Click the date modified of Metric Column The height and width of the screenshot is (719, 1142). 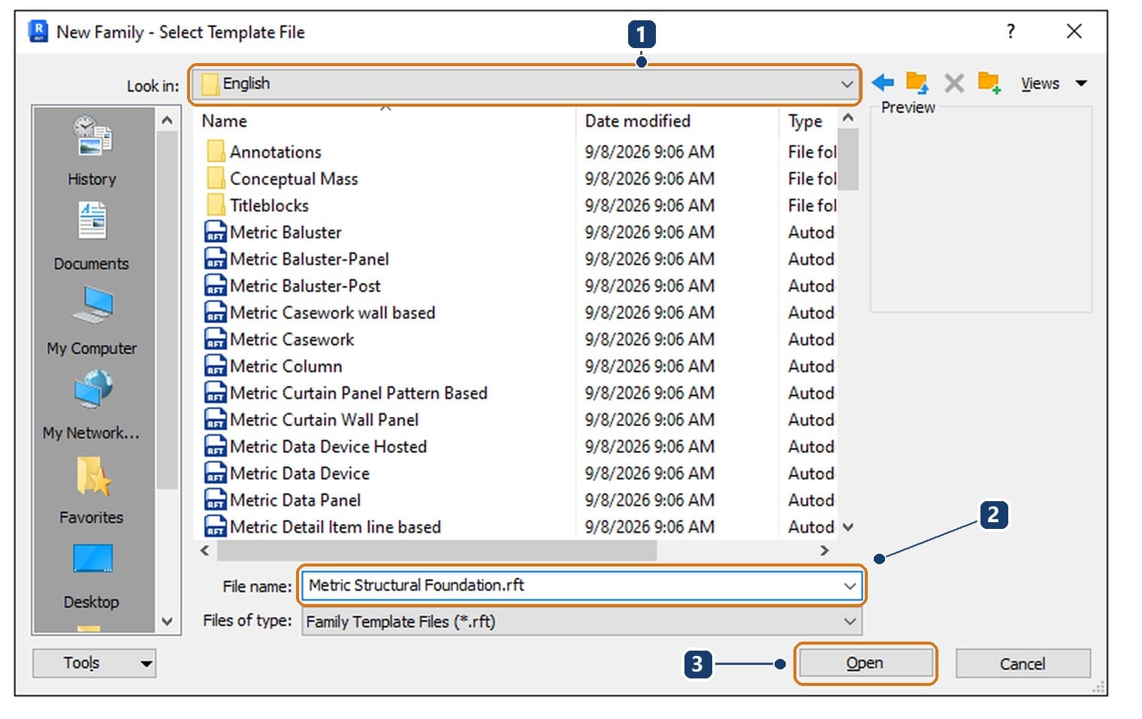pos(650,366)
